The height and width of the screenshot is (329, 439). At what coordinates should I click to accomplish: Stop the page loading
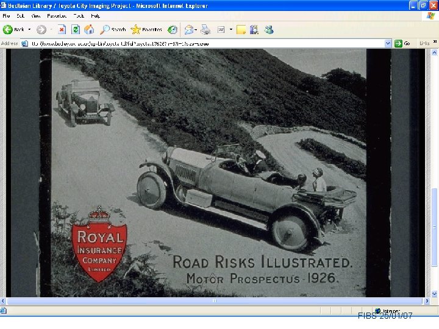point(62,29)
